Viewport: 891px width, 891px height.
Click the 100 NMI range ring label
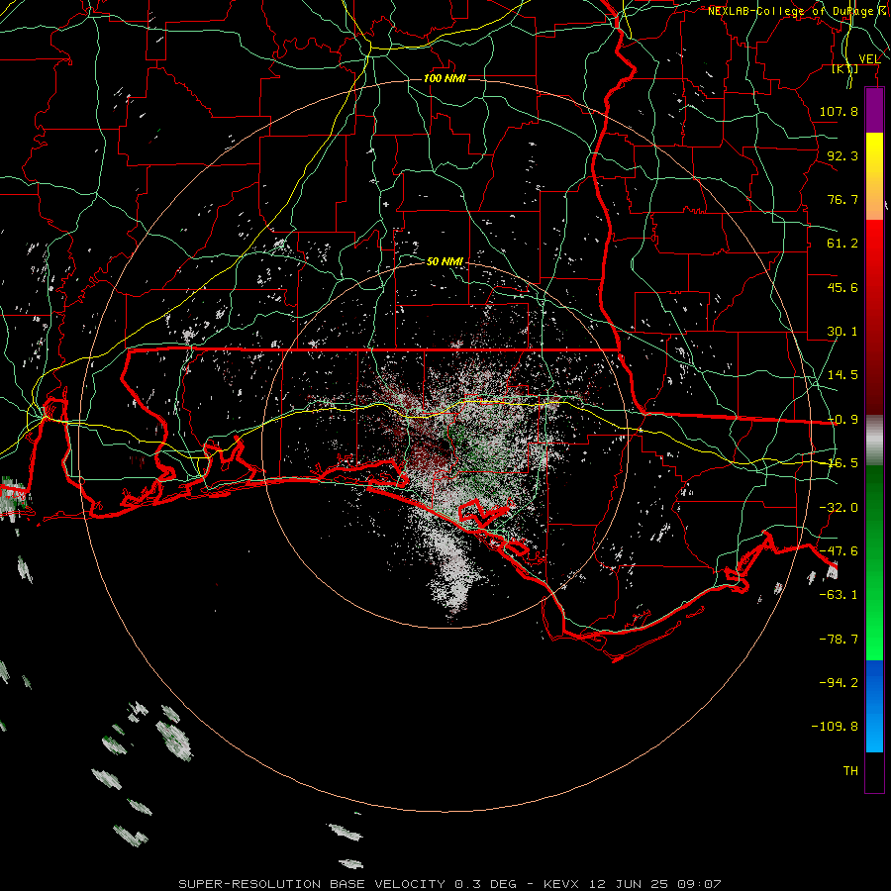pos(445,78)
